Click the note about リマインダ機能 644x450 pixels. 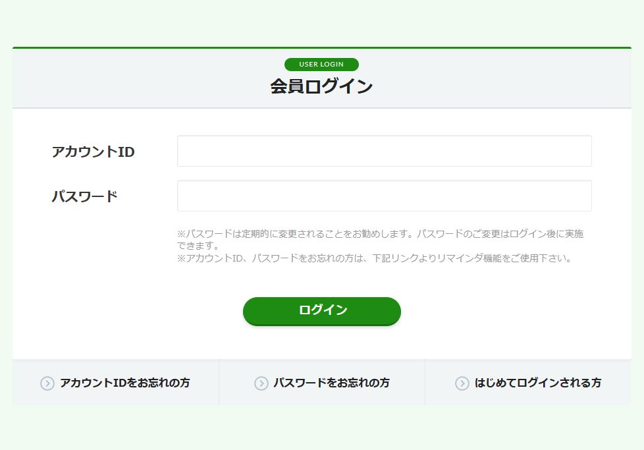click(374, 258)
